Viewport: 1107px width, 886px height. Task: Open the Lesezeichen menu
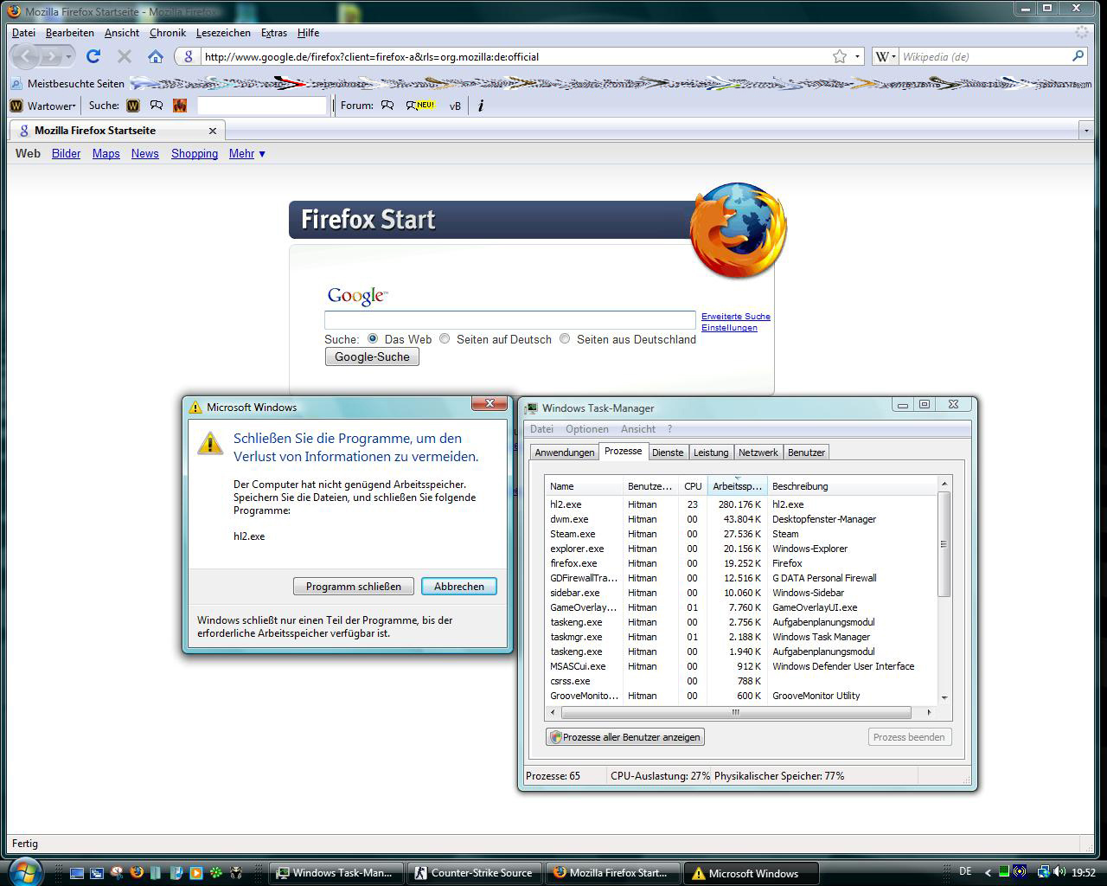223,33
